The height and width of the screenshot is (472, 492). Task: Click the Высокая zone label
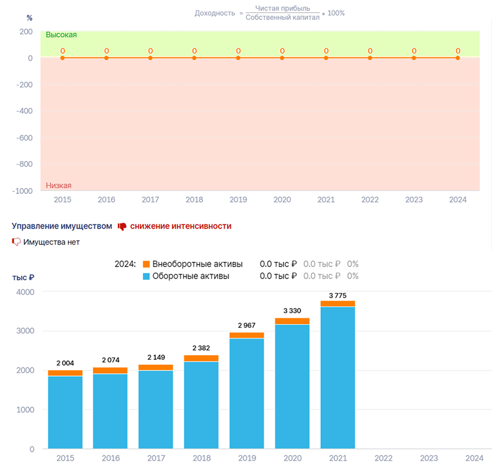coord(61,35)
